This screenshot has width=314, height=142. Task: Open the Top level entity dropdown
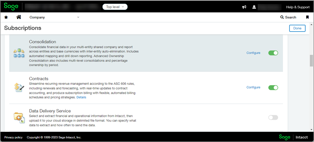(x=115, y=7)
